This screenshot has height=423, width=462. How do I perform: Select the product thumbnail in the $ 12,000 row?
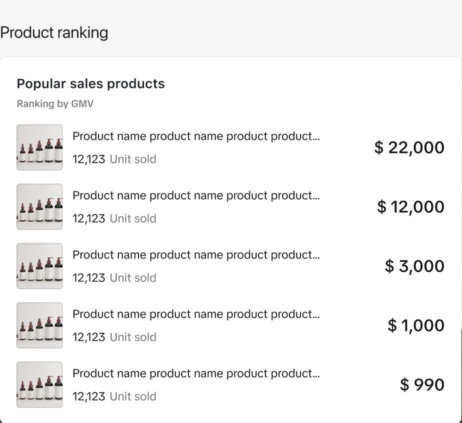point(39,206)
